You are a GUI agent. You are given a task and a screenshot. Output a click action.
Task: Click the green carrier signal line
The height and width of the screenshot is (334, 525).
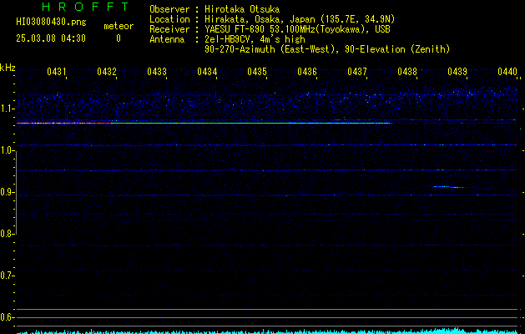[x=251, y=124]
